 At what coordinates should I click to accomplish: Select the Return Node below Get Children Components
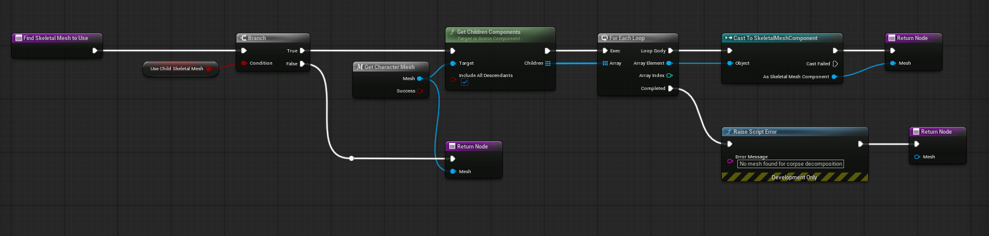pyautogui.click(x=473, y=147)
